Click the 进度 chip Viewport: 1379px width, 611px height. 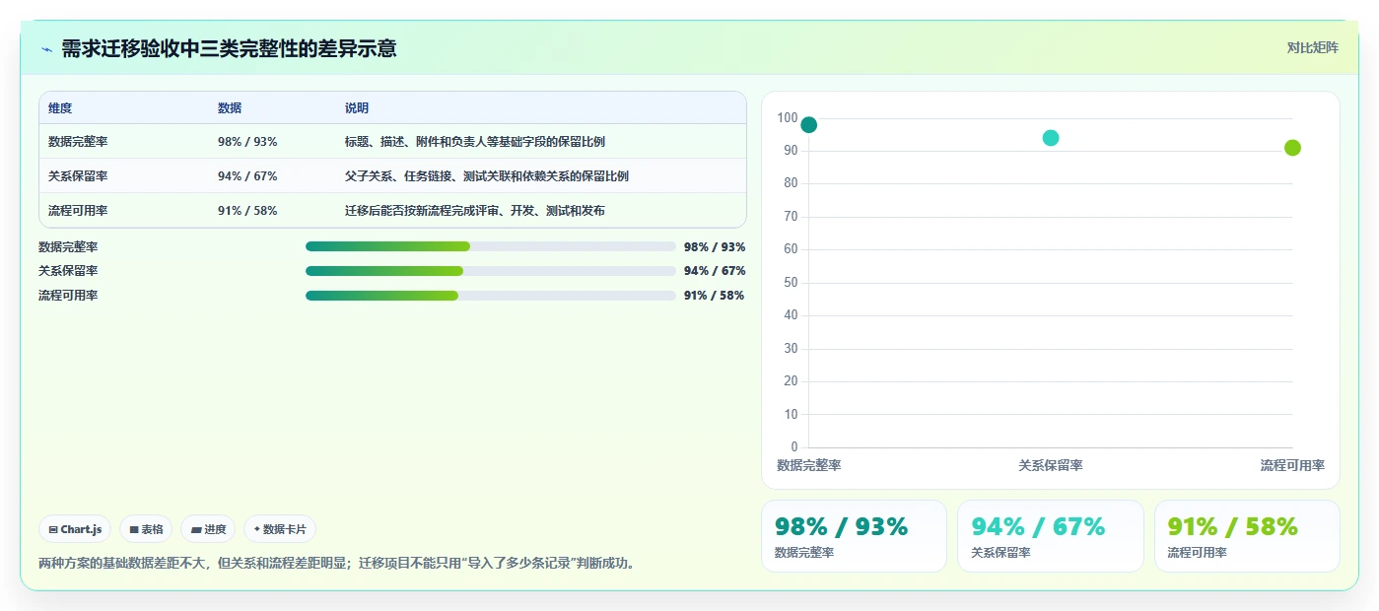point(208,529)
